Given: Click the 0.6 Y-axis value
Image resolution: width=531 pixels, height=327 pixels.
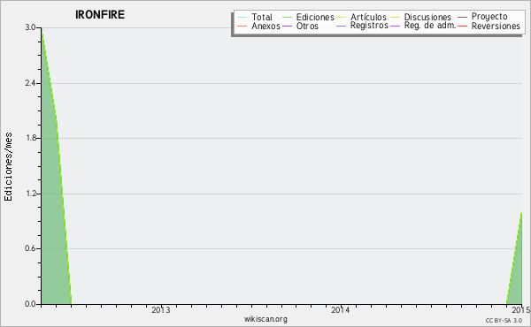Looking at the screenshot, I should click(30, 248).
